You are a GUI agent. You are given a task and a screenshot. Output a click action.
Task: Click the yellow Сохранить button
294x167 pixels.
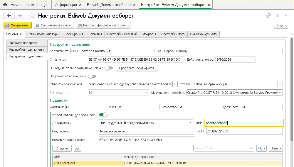pyautogui.click(x=17, y=25)
